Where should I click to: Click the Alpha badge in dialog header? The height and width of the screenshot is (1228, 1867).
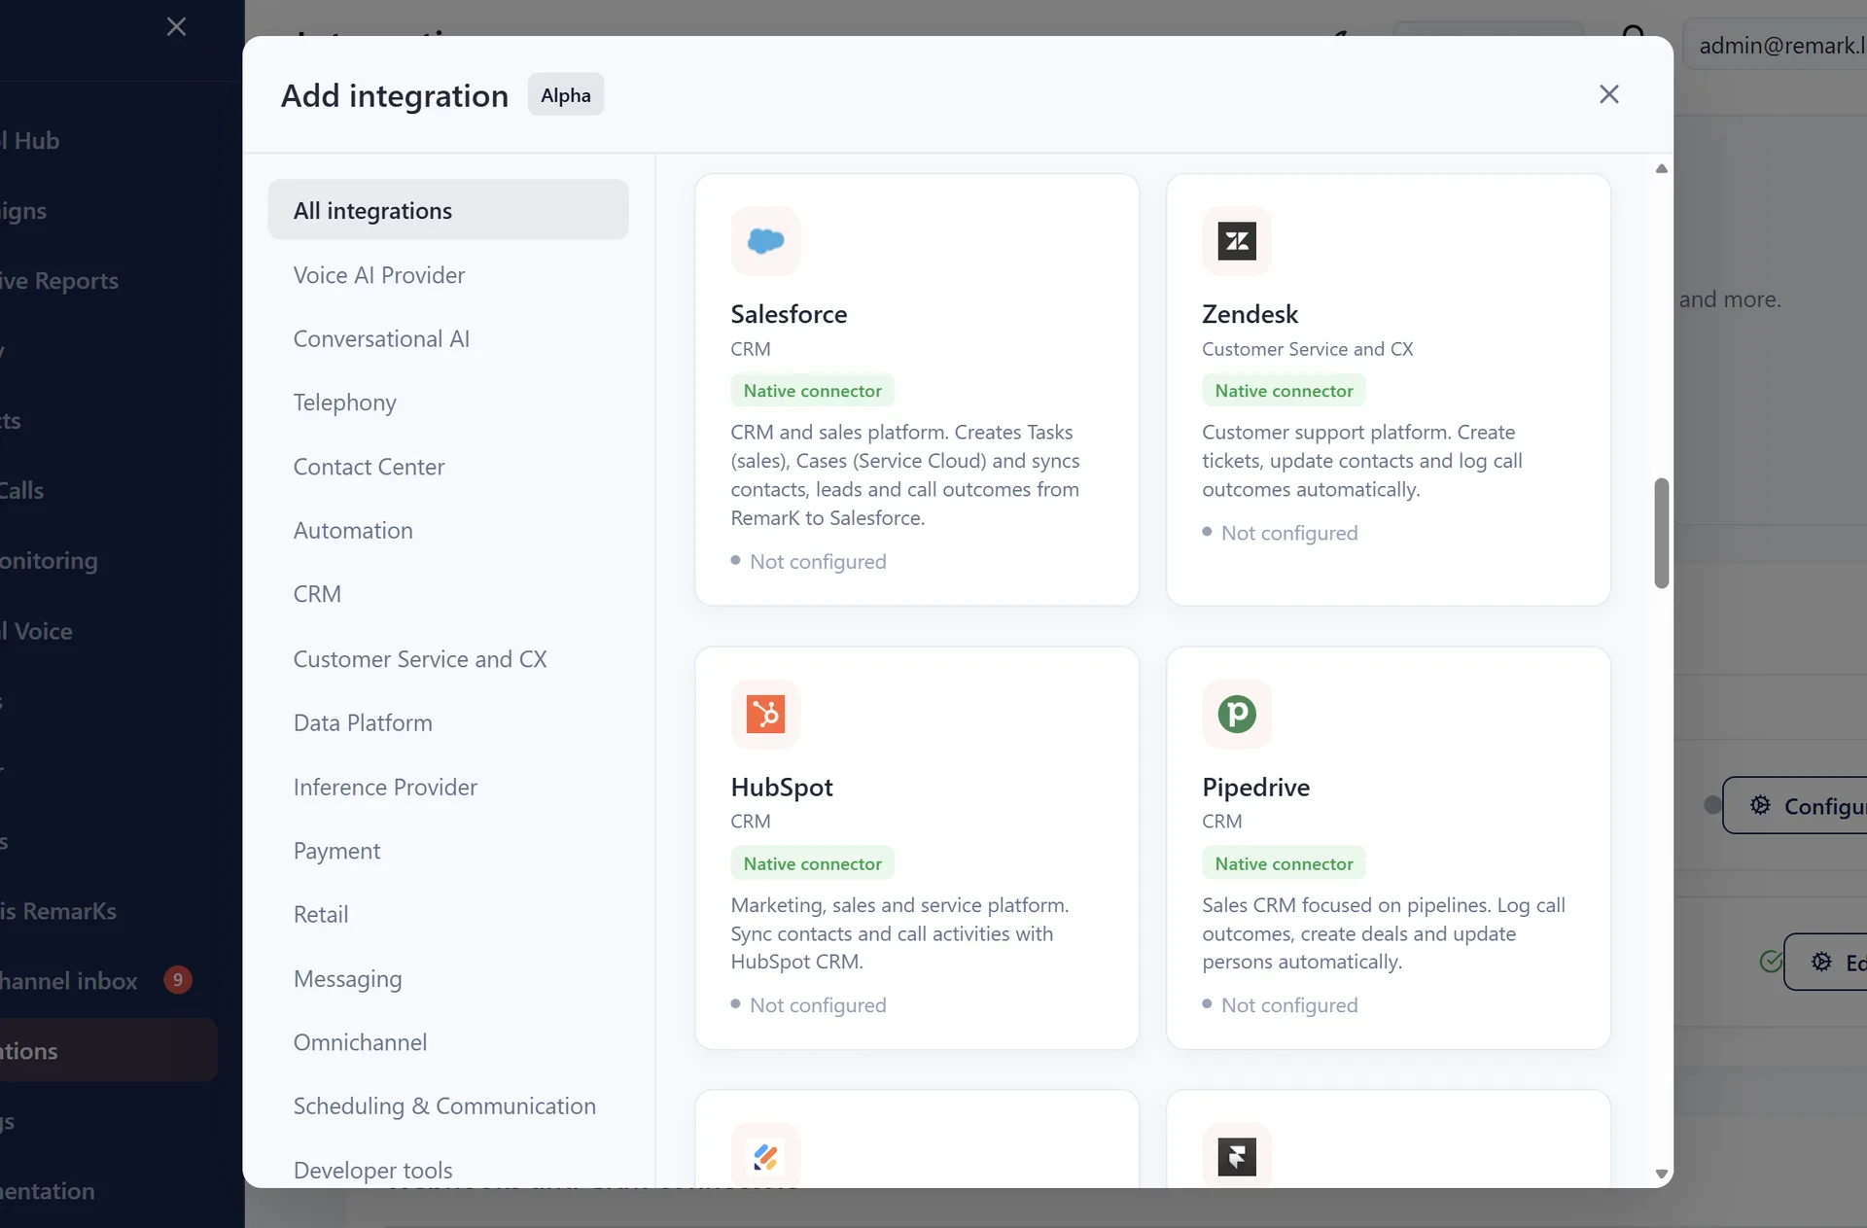[566, 94]
